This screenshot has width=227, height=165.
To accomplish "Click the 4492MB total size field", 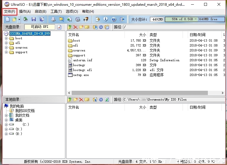I will 157,19.
